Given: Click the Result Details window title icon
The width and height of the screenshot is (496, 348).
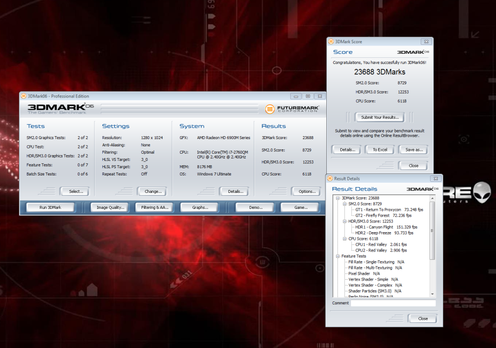Looking at the screenshot, I should coord(330,178).
